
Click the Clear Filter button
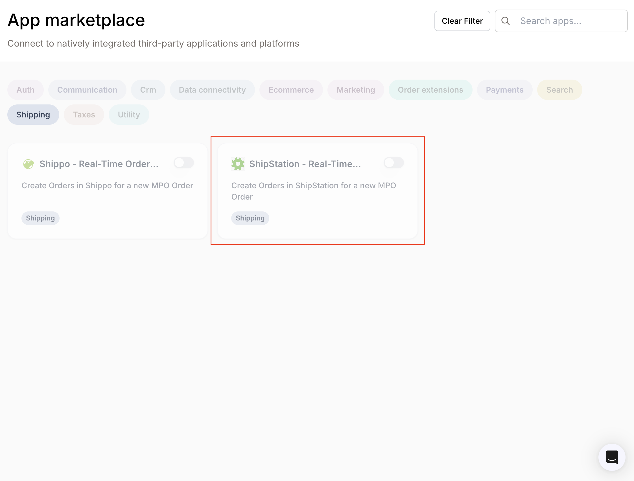coord(462,21)
